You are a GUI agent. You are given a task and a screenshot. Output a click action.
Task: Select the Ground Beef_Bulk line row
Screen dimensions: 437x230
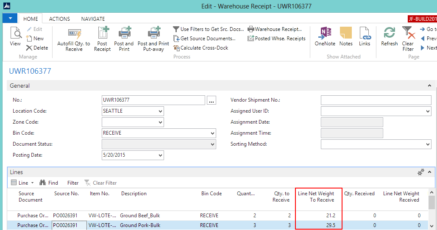click(x=140, y=216)
